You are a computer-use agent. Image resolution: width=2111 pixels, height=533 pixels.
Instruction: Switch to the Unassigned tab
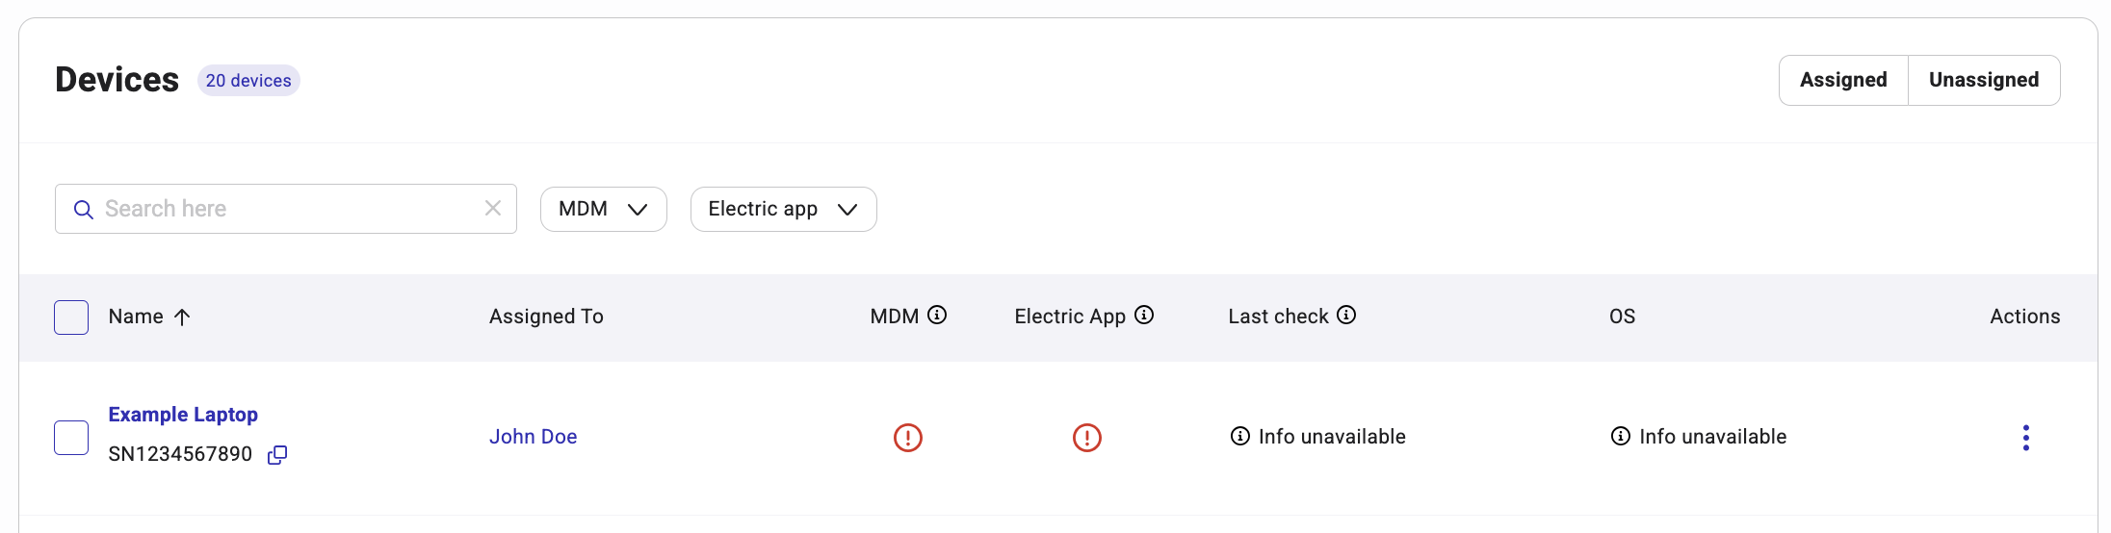tap(1984, 80)
